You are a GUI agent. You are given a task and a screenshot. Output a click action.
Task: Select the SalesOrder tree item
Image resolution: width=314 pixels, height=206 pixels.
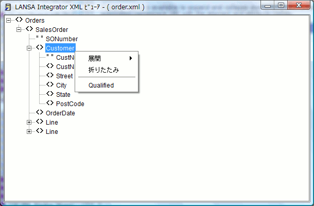[x=52, y=30]
